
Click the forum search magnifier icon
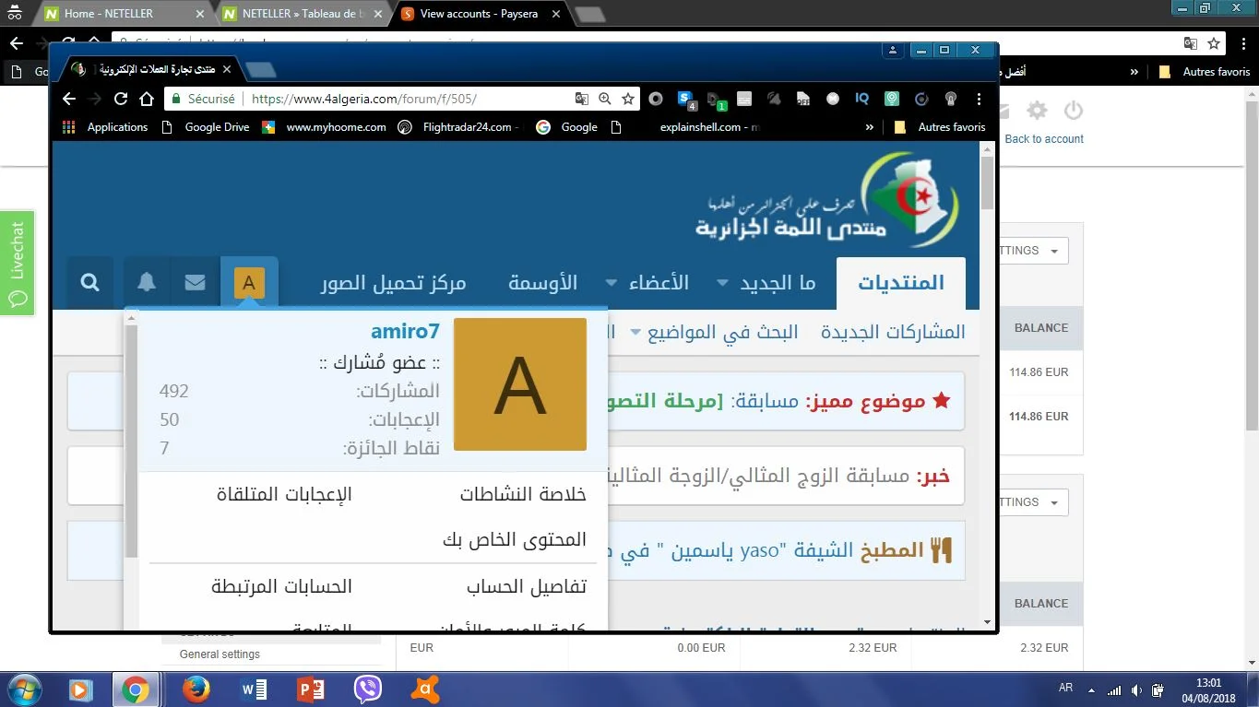(89, 283)
